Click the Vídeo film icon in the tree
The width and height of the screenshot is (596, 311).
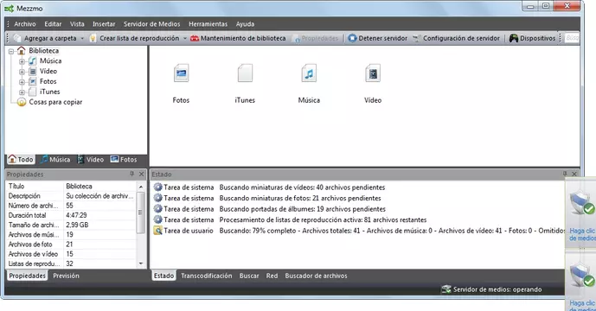point(33,71)
